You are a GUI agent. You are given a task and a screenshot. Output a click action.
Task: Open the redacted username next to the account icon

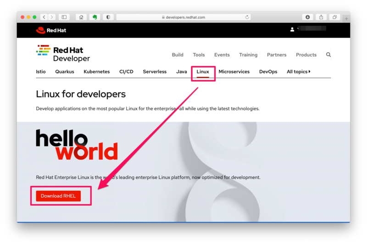312,28
